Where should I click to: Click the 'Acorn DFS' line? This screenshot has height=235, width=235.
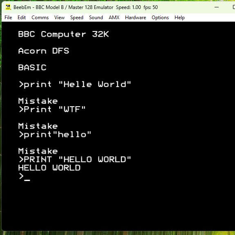pyautogui.click(x=44, y=51)
